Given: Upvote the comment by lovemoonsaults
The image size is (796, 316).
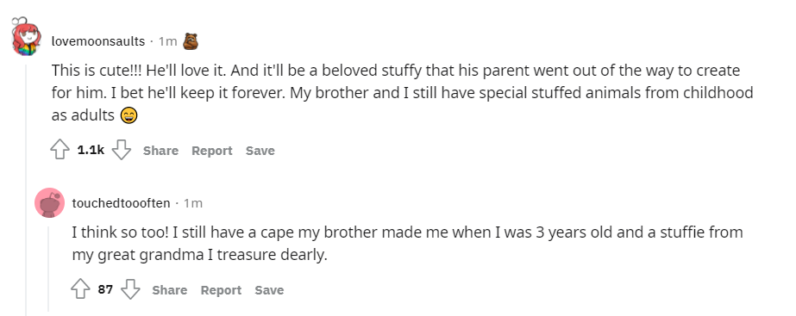Looking at the screenshot, I should pos(60,150).
